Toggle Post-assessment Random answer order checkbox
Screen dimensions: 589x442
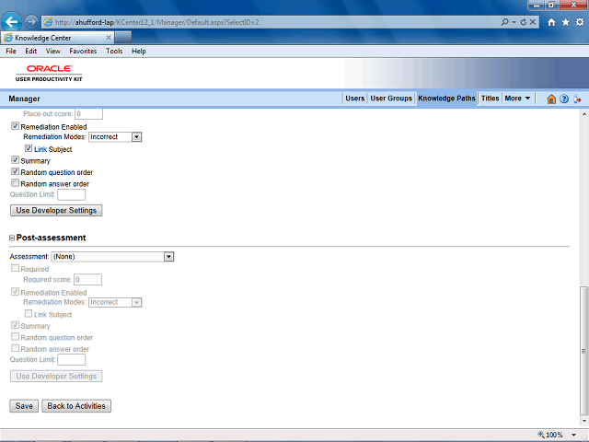click(x=15, y=348)
